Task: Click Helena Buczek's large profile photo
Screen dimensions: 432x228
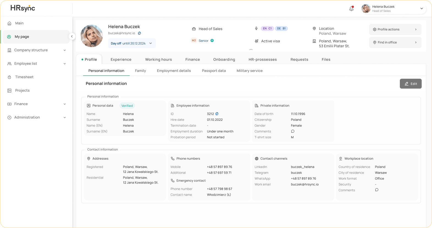Action: (92, 36)
